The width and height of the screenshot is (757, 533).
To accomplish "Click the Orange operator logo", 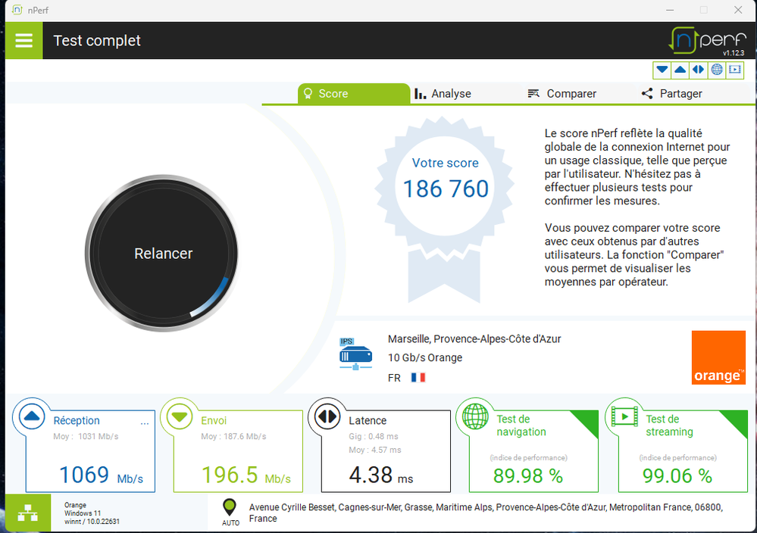I will point(718,357).
